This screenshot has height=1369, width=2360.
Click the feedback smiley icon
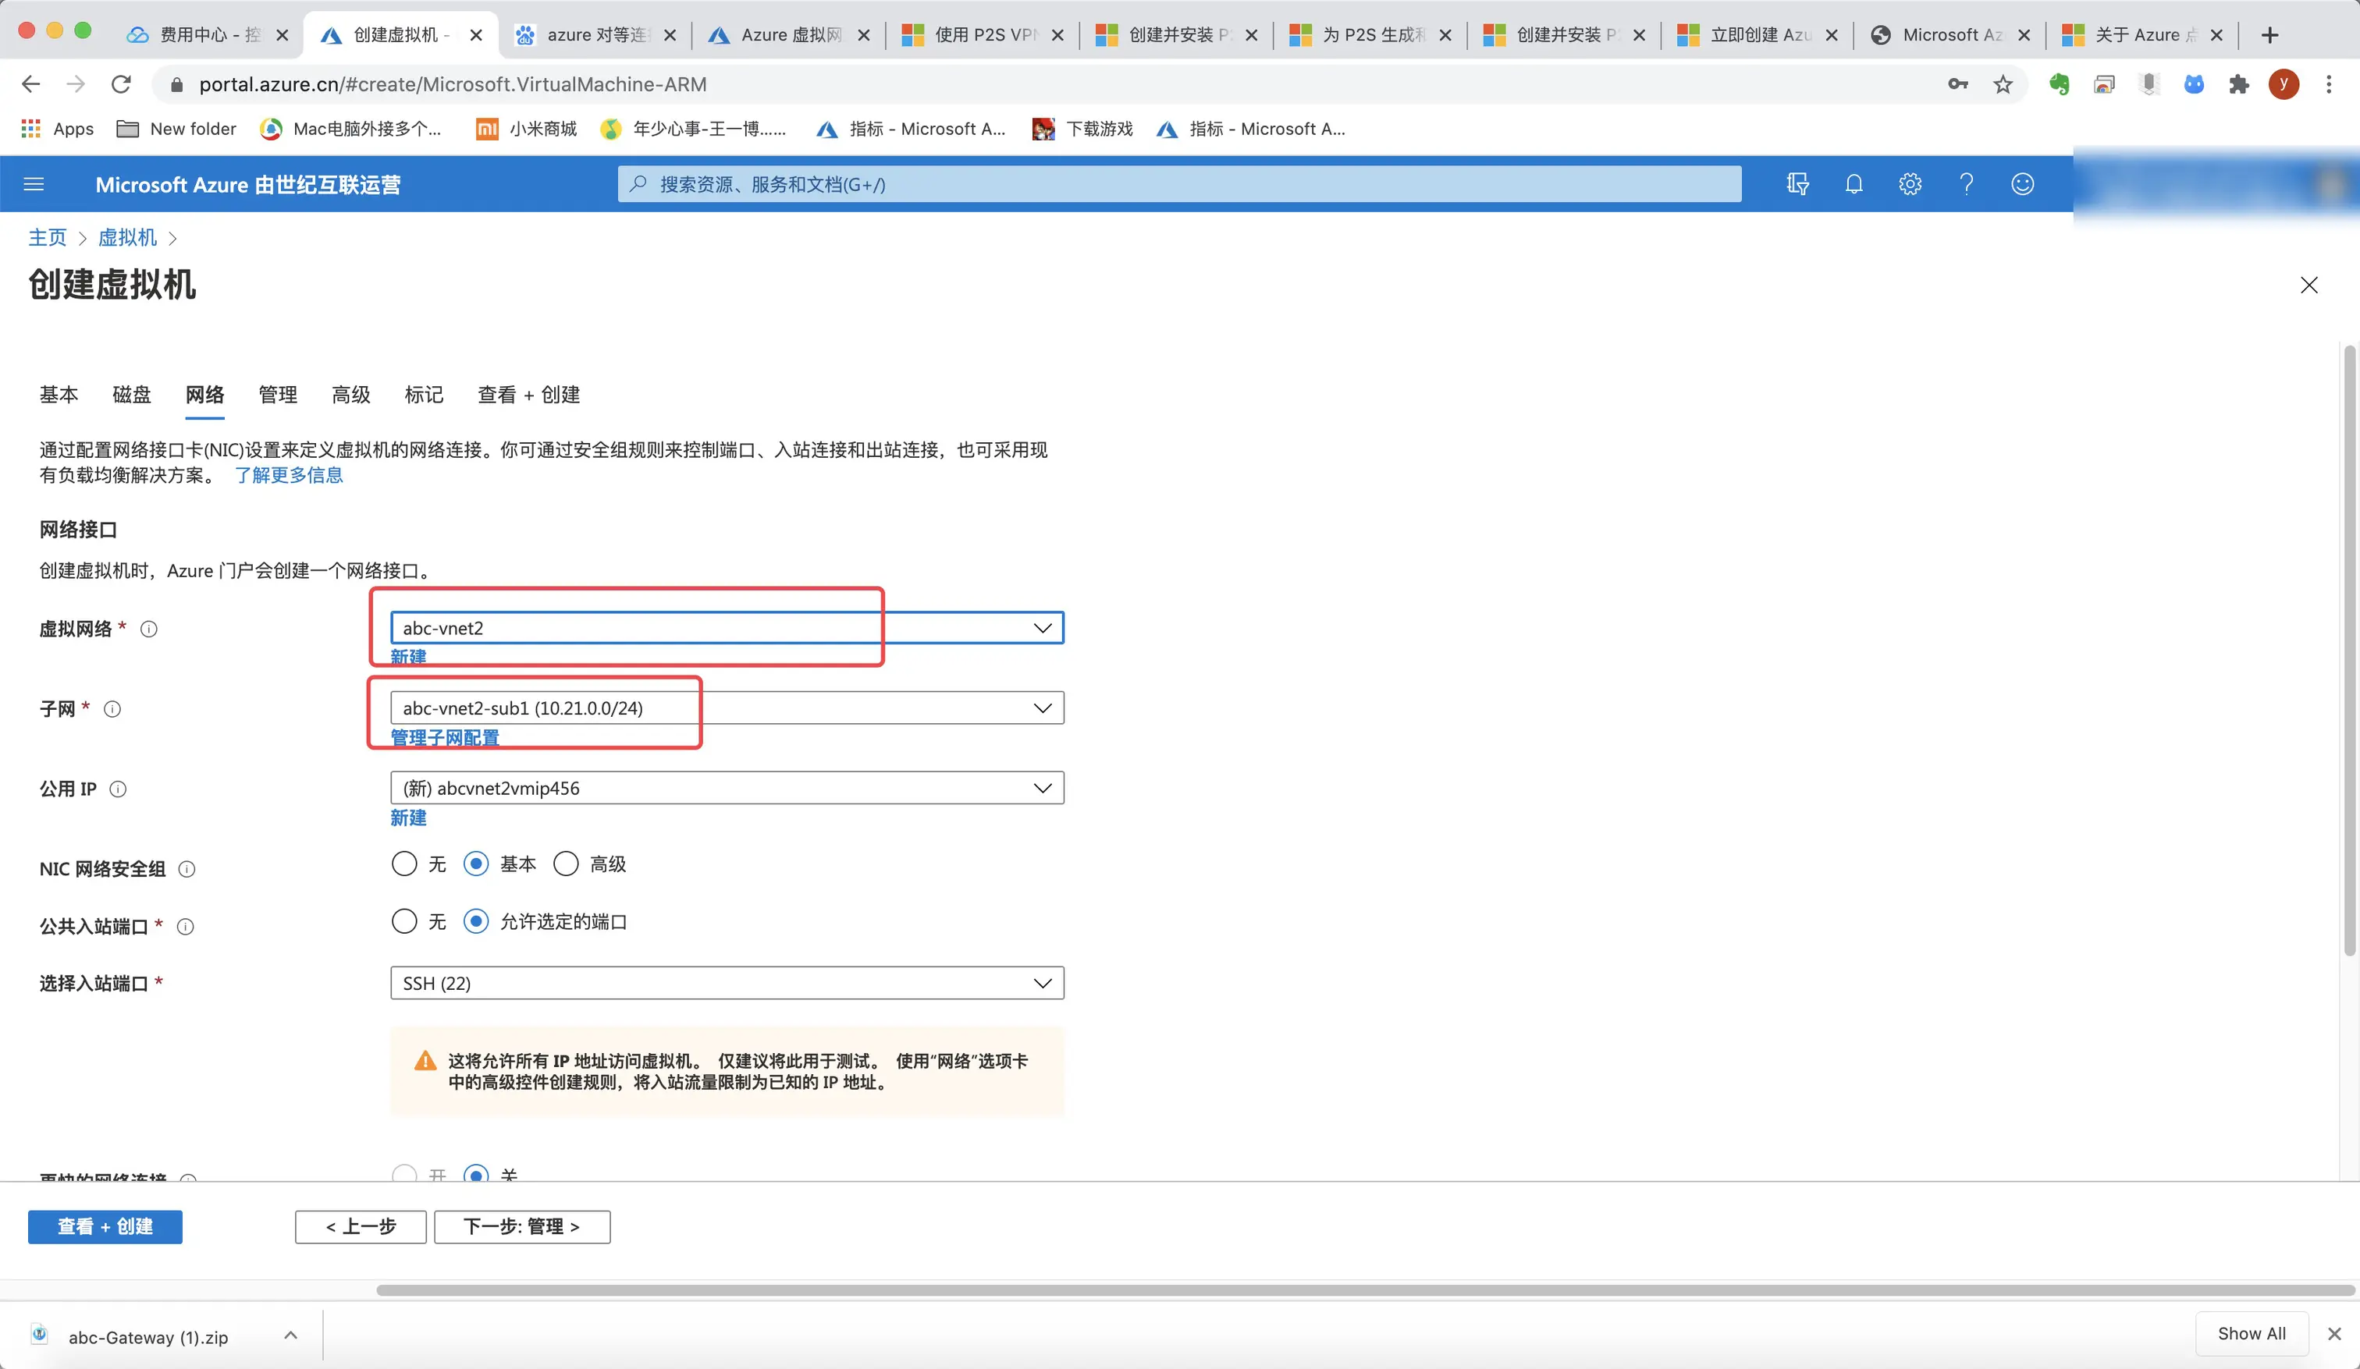click(2022, 184)
